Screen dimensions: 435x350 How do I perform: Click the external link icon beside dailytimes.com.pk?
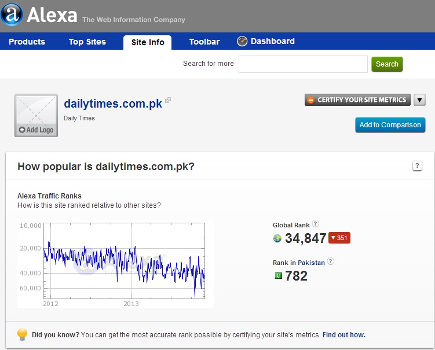click(x=168, y=100)
